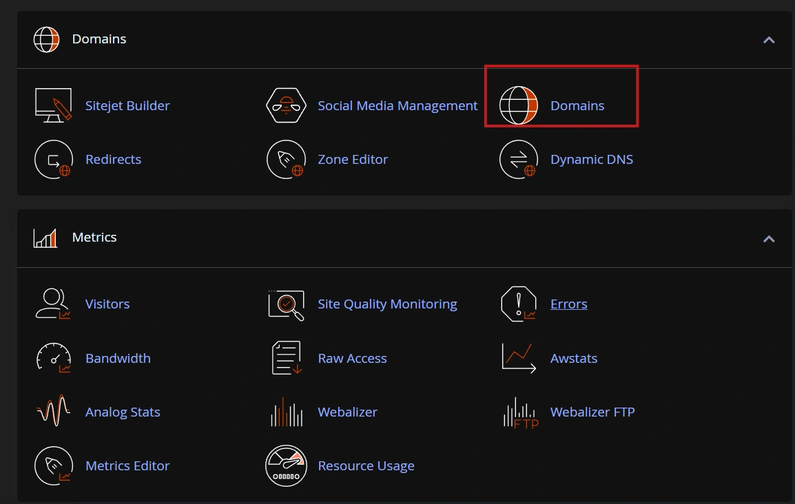
Task: Open the underlined Errors link
Action: [568, 304]
